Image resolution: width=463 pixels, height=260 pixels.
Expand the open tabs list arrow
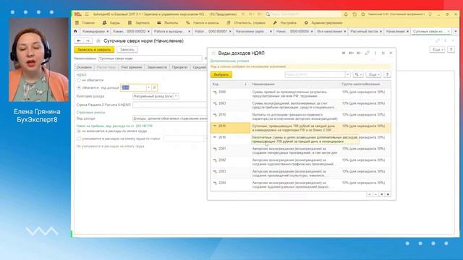coord(456,31)
